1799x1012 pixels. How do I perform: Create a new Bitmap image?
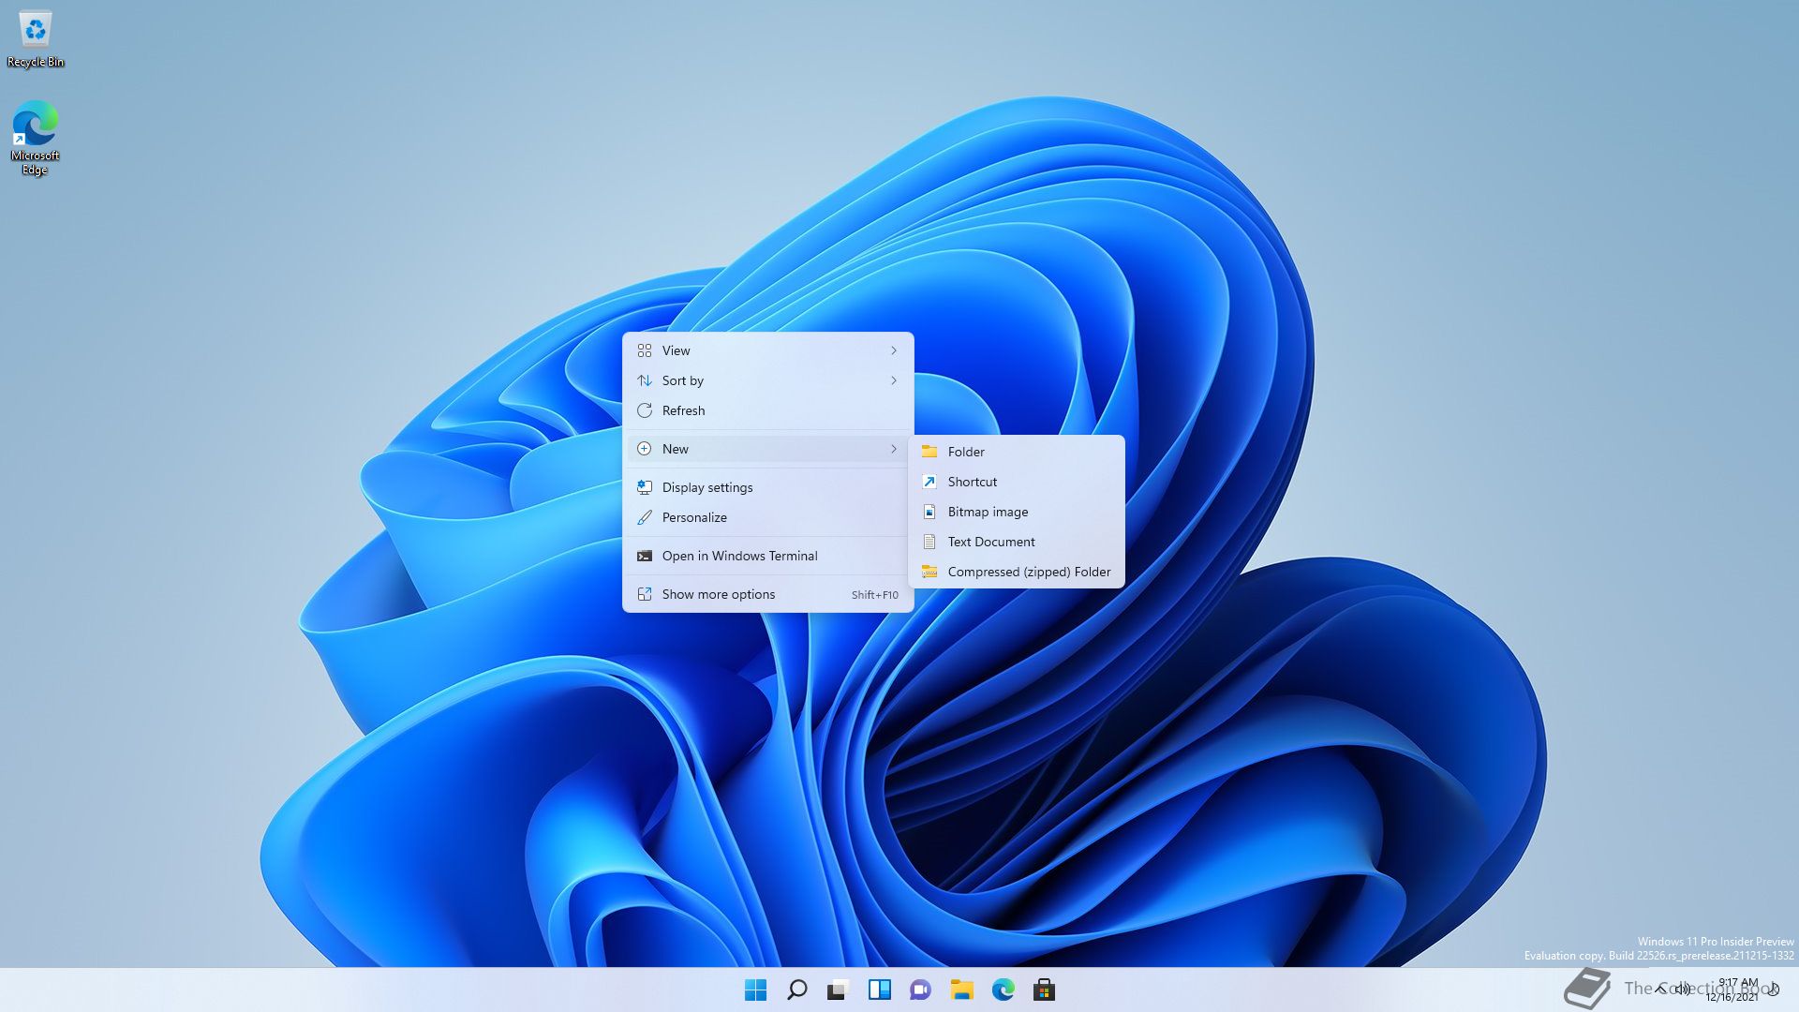coord(1017,512)
